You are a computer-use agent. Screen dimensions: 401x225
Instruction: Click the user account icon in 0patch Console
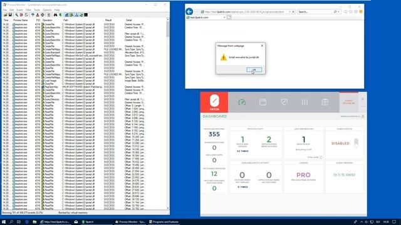[363, 116]
